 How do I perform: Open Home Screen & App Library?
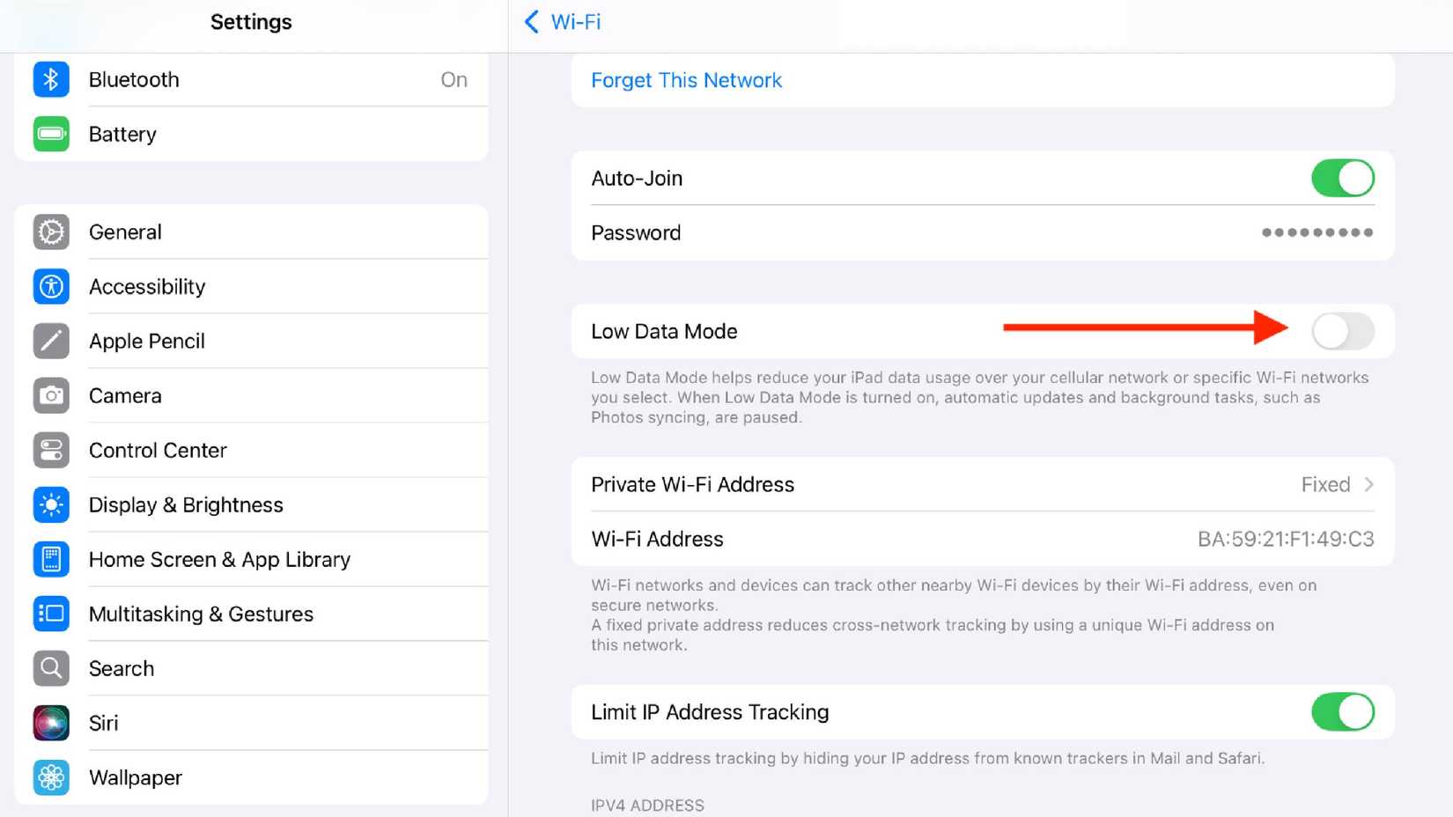(251, 559)
